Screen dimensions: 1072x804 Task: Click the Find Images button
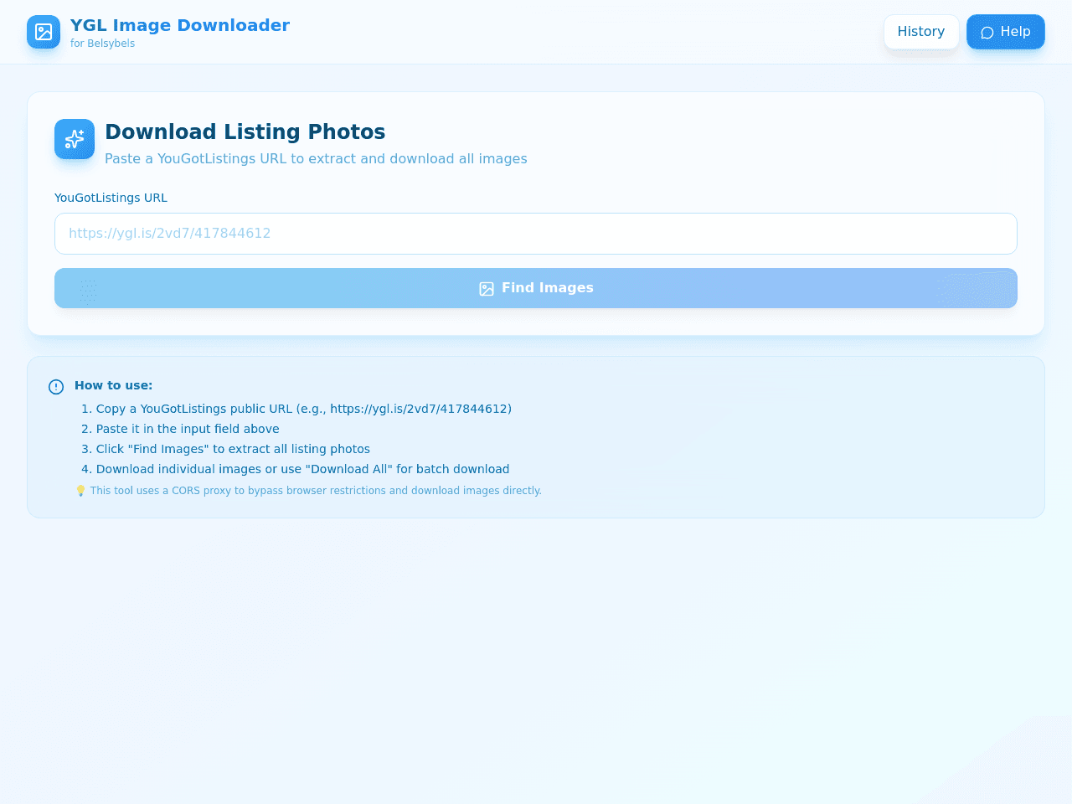pyautogui.click(x=536, y=288)
